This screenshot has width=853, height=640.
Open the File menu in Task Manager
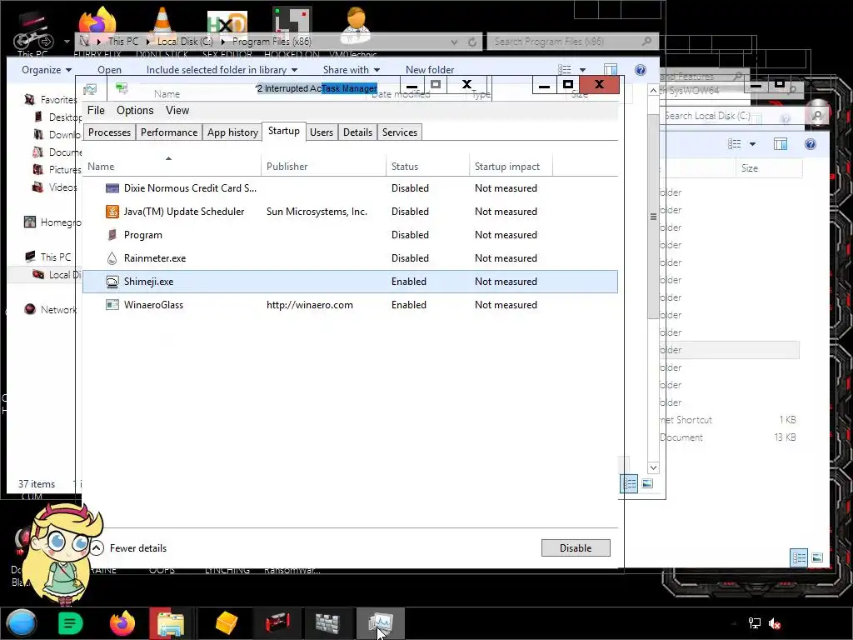pyautogui.click(x=96, y=111)
